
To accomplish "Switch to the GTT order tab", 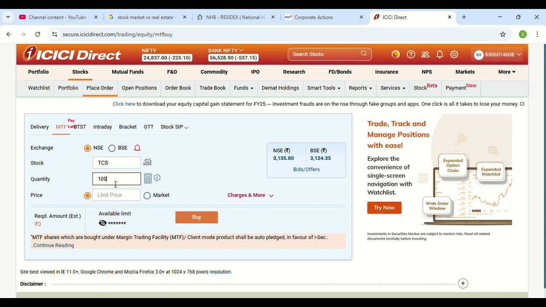I will coord(149,127).
